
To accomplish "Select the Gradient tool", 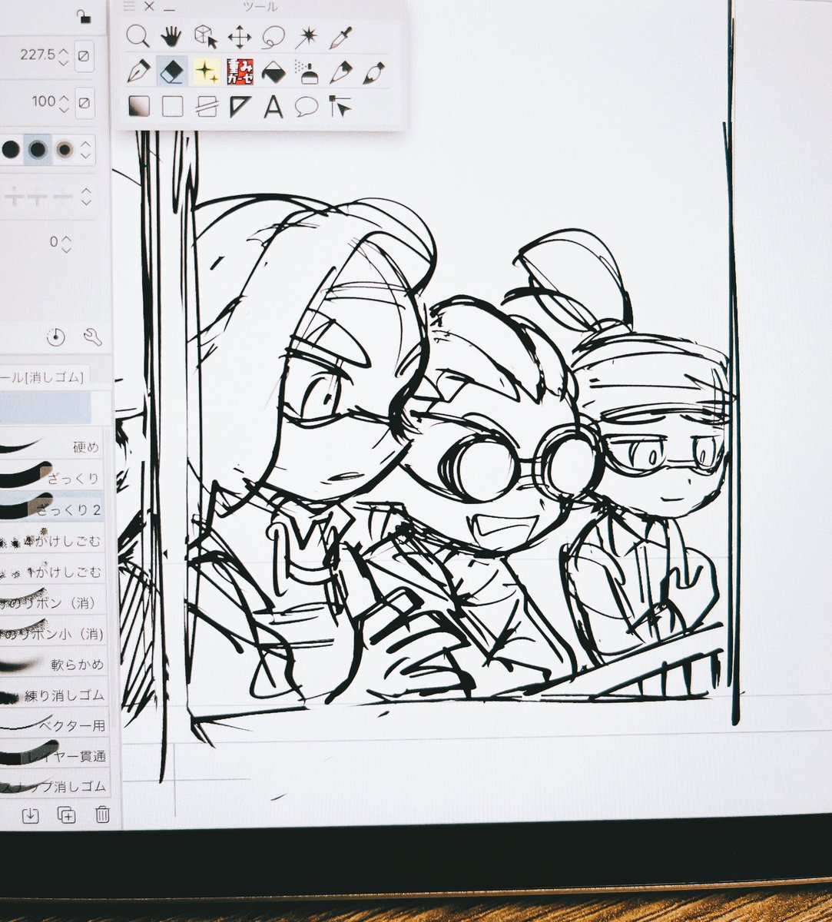I will pyautogui.click(x=139, y=105).
